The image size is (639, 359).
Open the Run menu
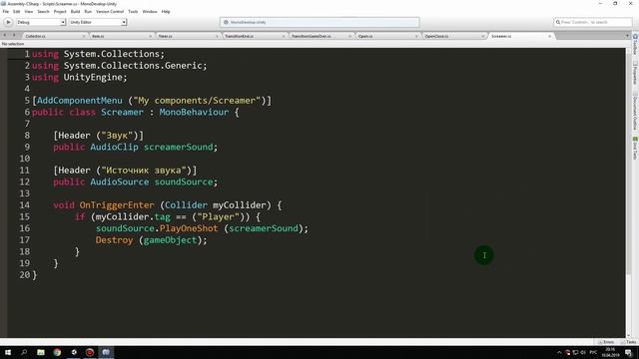(x=88, y=11)
